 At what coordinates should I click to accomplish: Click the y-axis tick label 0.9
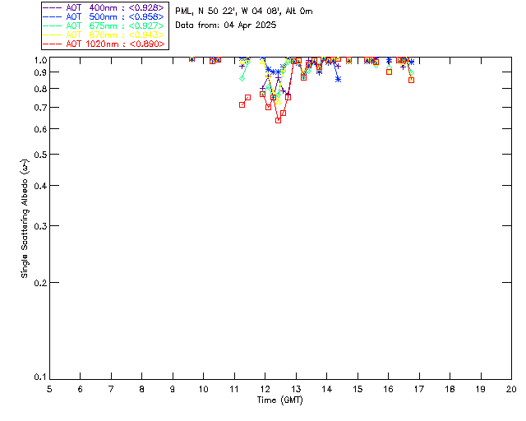40,72
